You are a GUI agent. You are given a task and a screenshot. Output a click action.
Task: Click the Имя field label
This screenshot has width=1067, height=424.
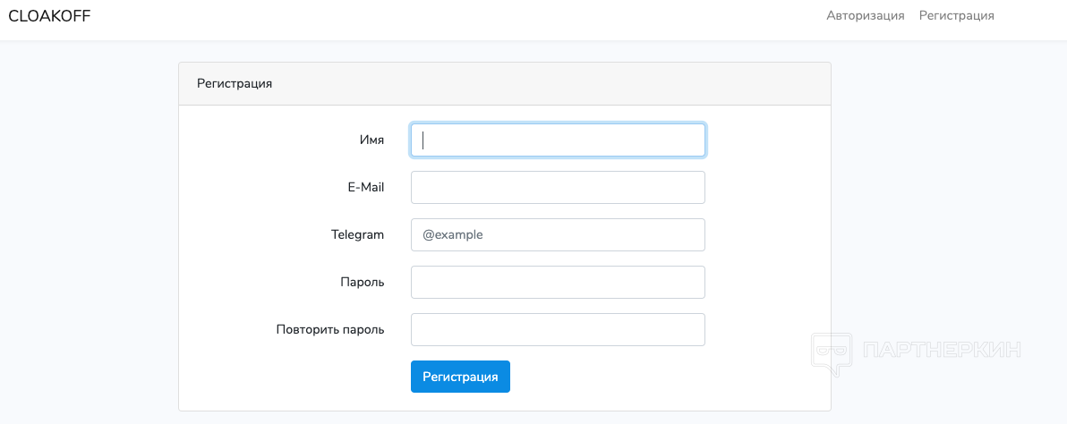(x=371, y=140)
